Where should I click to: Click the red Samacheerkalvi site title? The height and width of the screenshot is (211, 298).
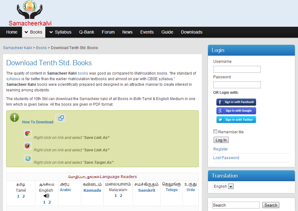(30, 23)
